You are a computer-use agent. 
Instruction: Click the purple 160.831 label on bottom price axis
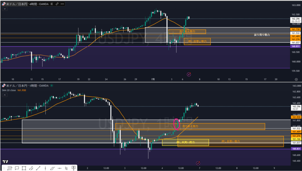point(296,149)
